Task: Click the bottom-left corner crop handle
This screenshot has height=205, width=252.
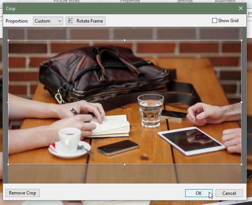Action: (x=8, y=164)
